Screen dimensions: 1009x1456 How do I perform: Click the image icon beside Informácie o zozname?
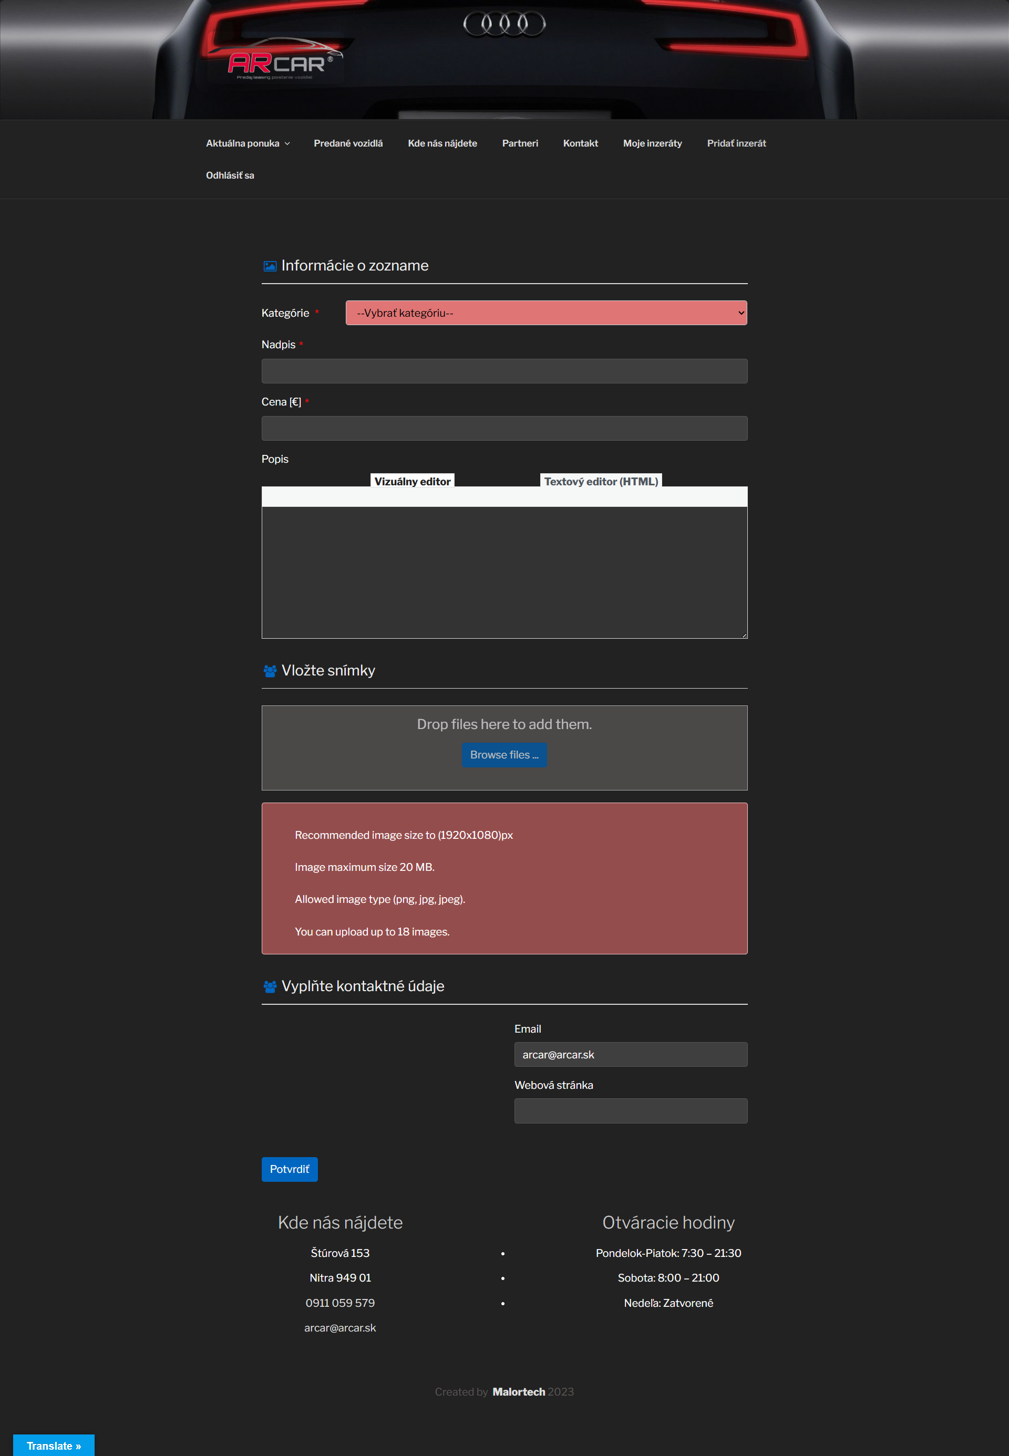(x=270, y=266)
